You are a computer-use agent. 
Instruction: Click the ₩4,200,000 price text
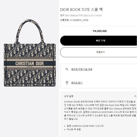(100, 31)
